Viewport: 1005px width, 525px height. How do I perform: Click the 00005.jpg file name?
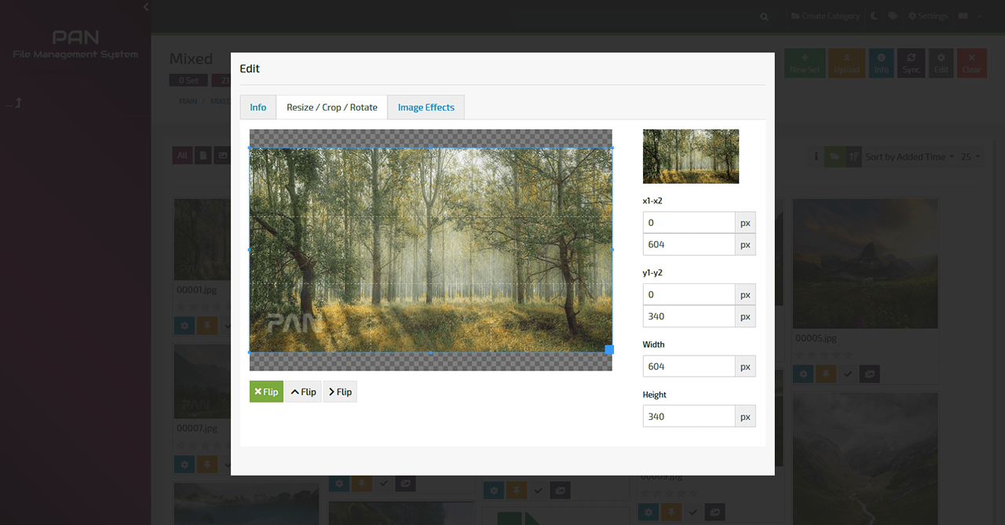[x=816, y=338]
